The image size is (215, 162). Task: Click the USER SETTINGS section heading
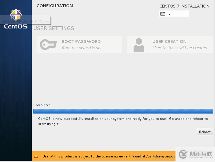pos(54,28)
